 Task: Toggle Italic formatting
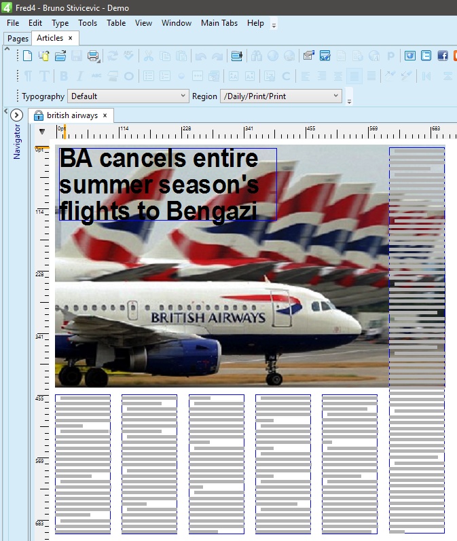pos(80,76)
